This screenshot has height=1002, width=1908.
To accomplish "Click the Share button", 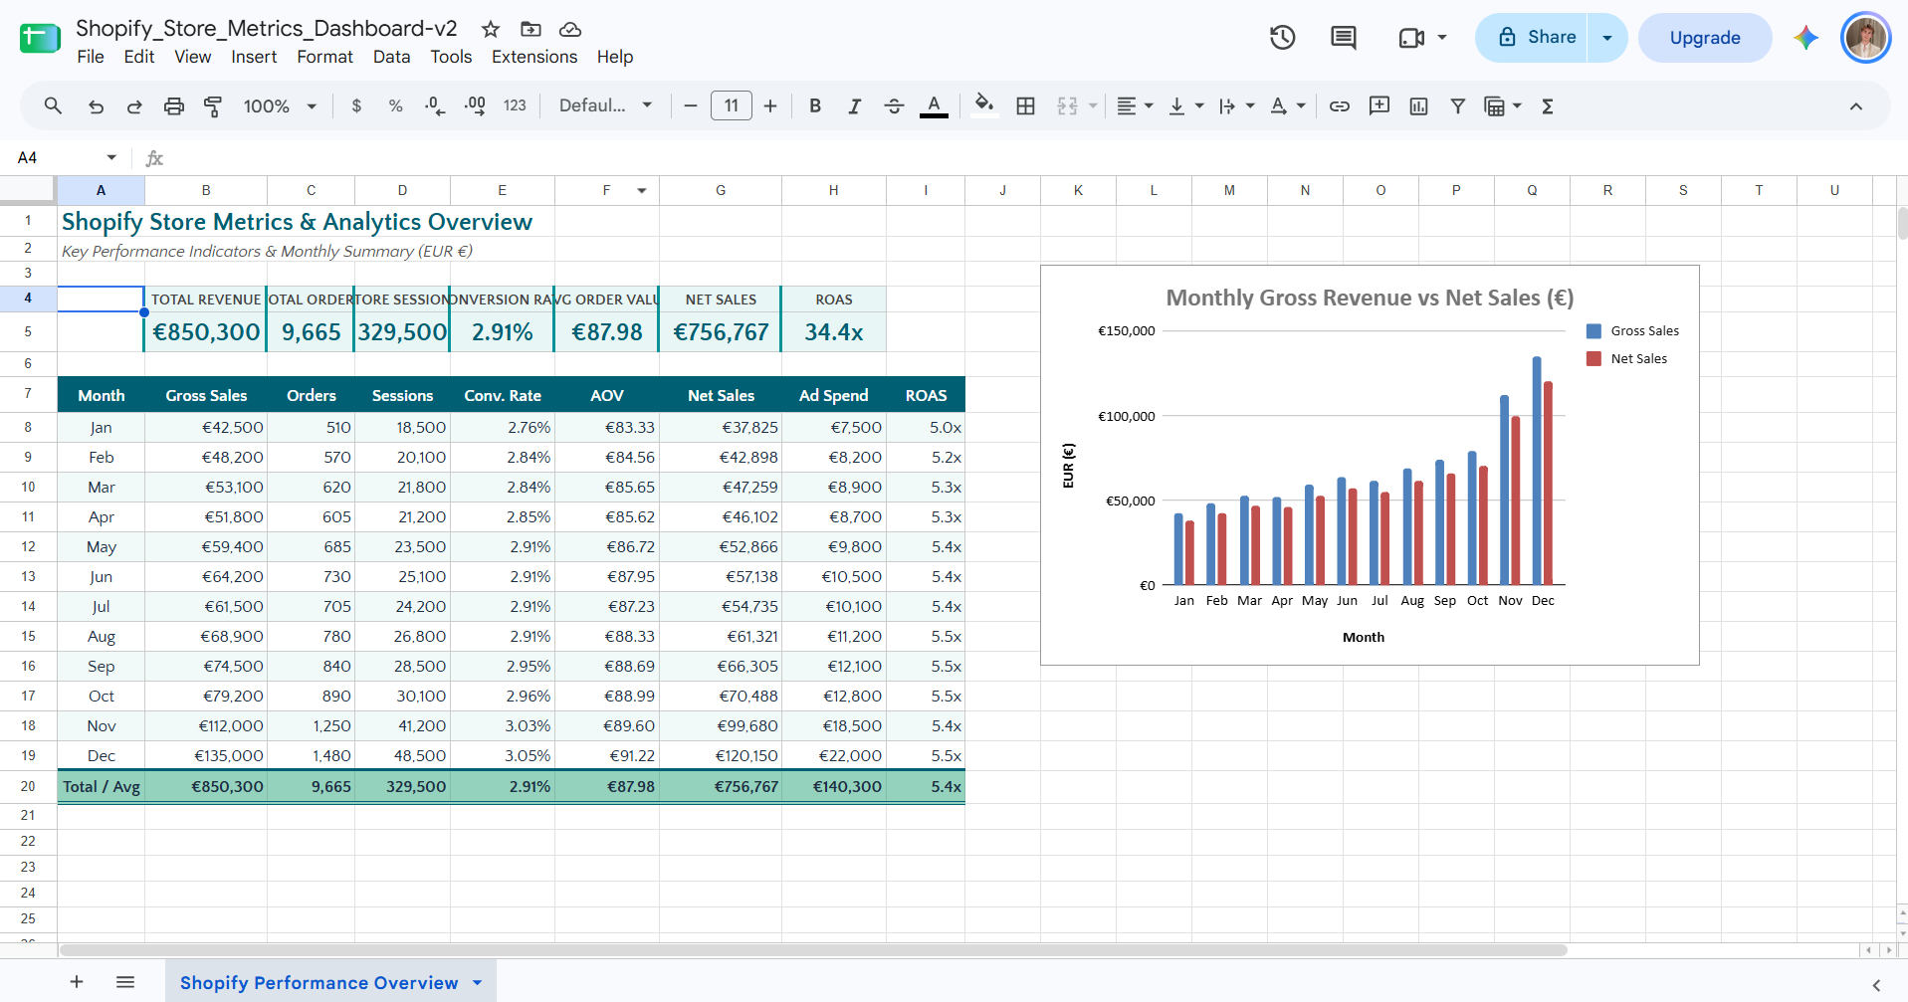I will pos(1533,38).
